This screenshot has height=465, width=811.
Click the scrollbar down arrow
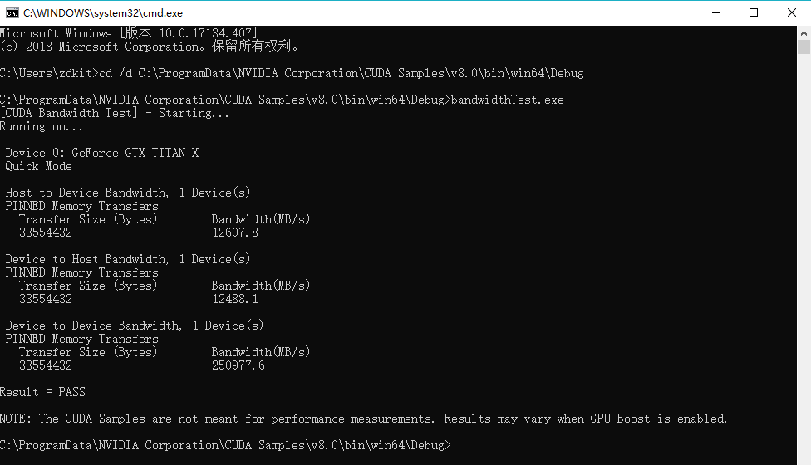point(804,458)
